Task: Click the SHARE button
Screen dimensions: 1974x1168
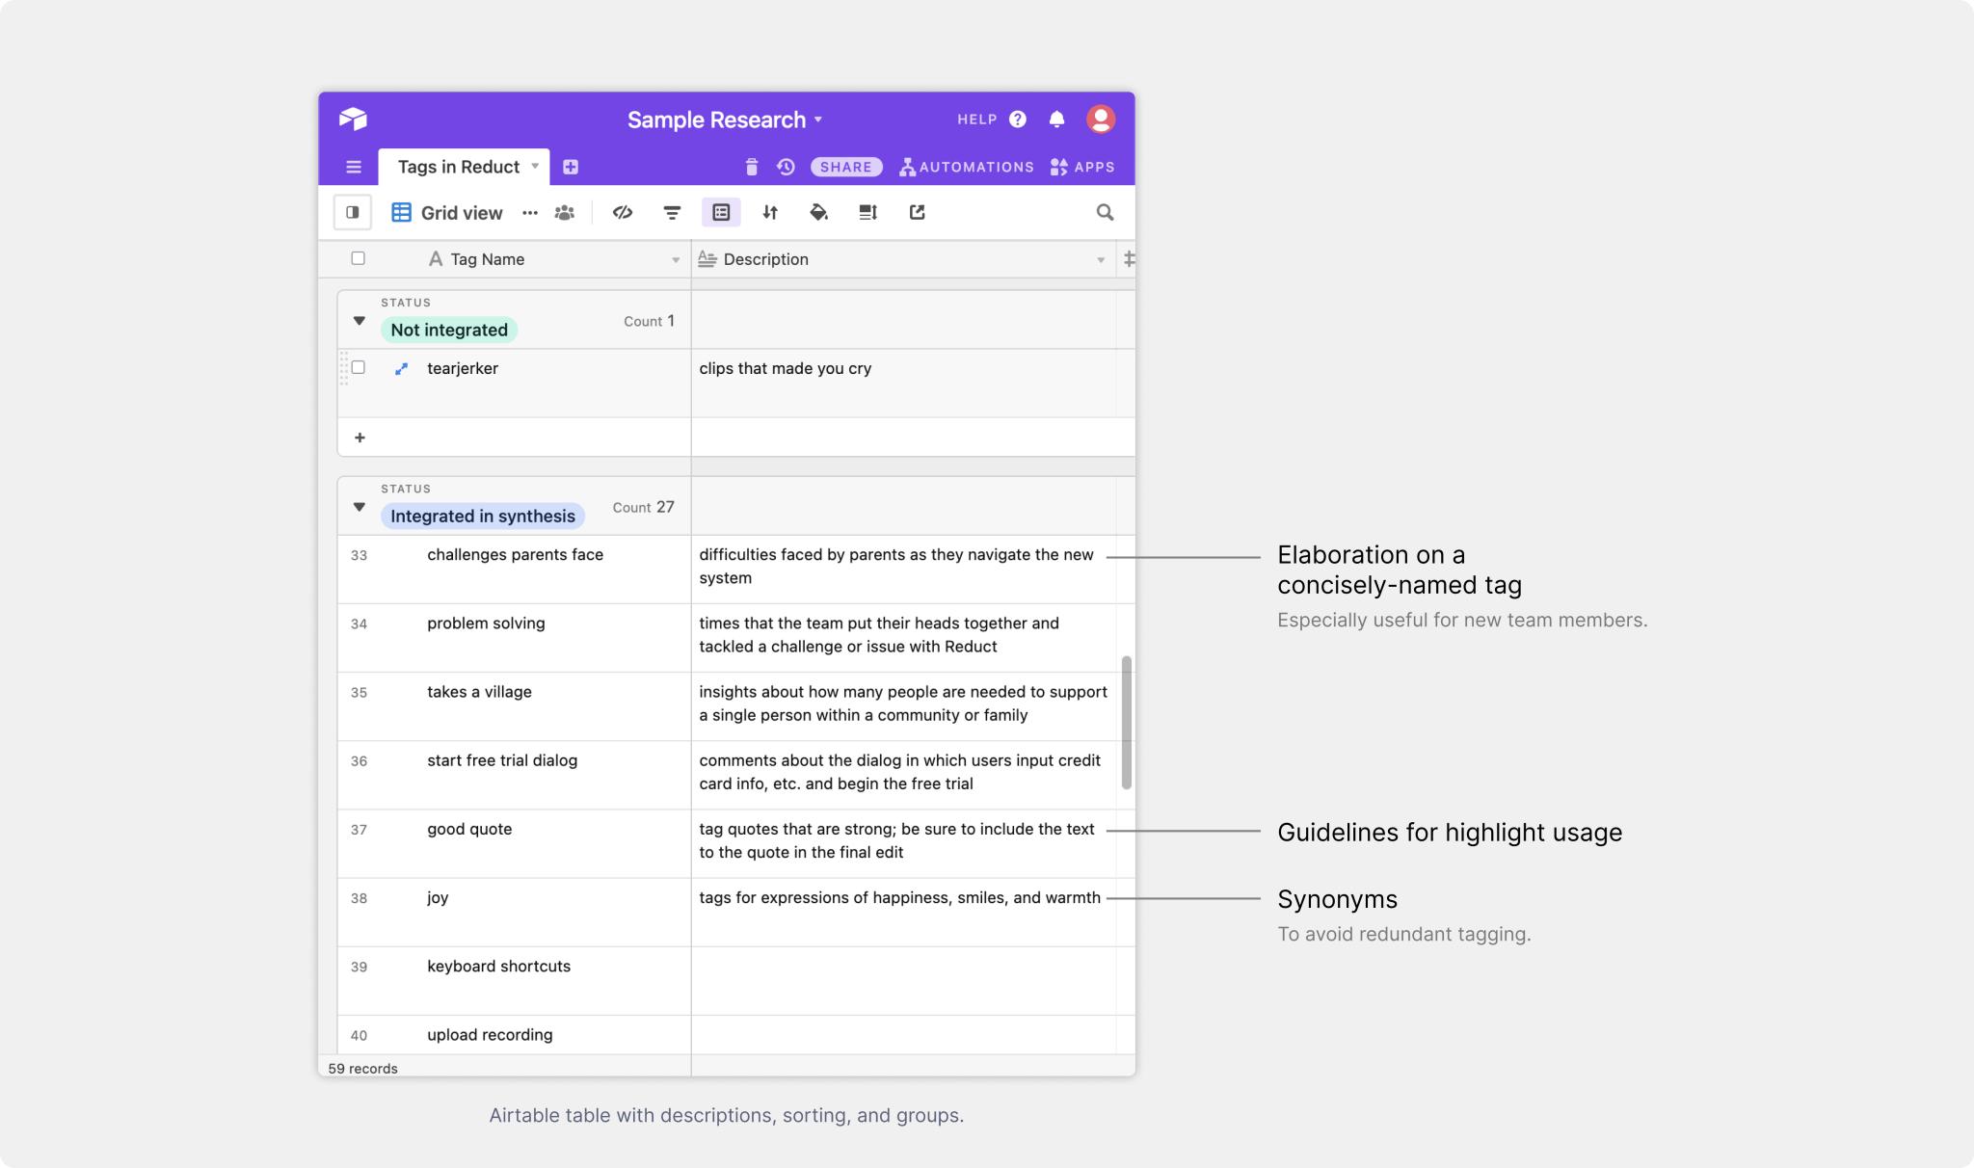Action: (x=846, y=167)
